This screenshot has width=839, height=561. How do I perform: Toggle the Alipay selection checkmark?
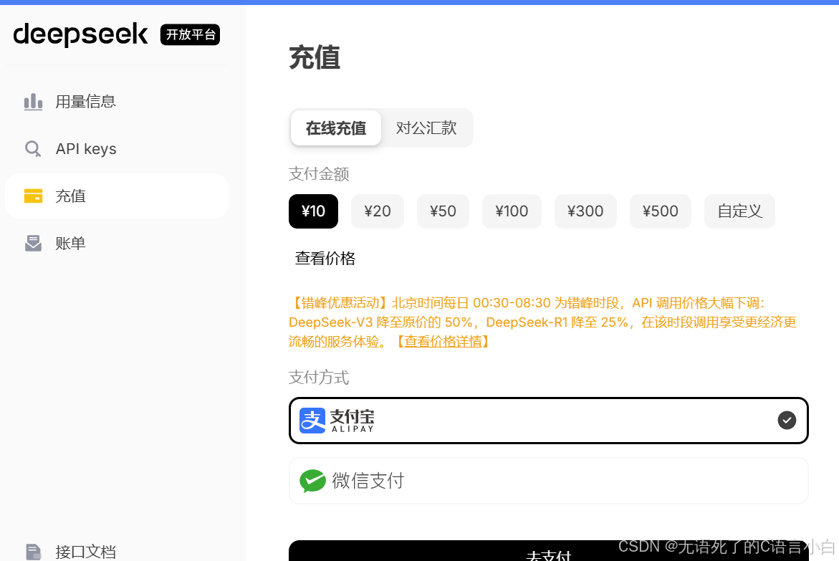[787, 421]
